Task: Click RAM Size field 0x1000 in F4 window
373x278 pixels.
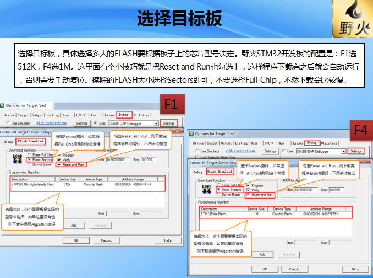Action: [337, 190]
